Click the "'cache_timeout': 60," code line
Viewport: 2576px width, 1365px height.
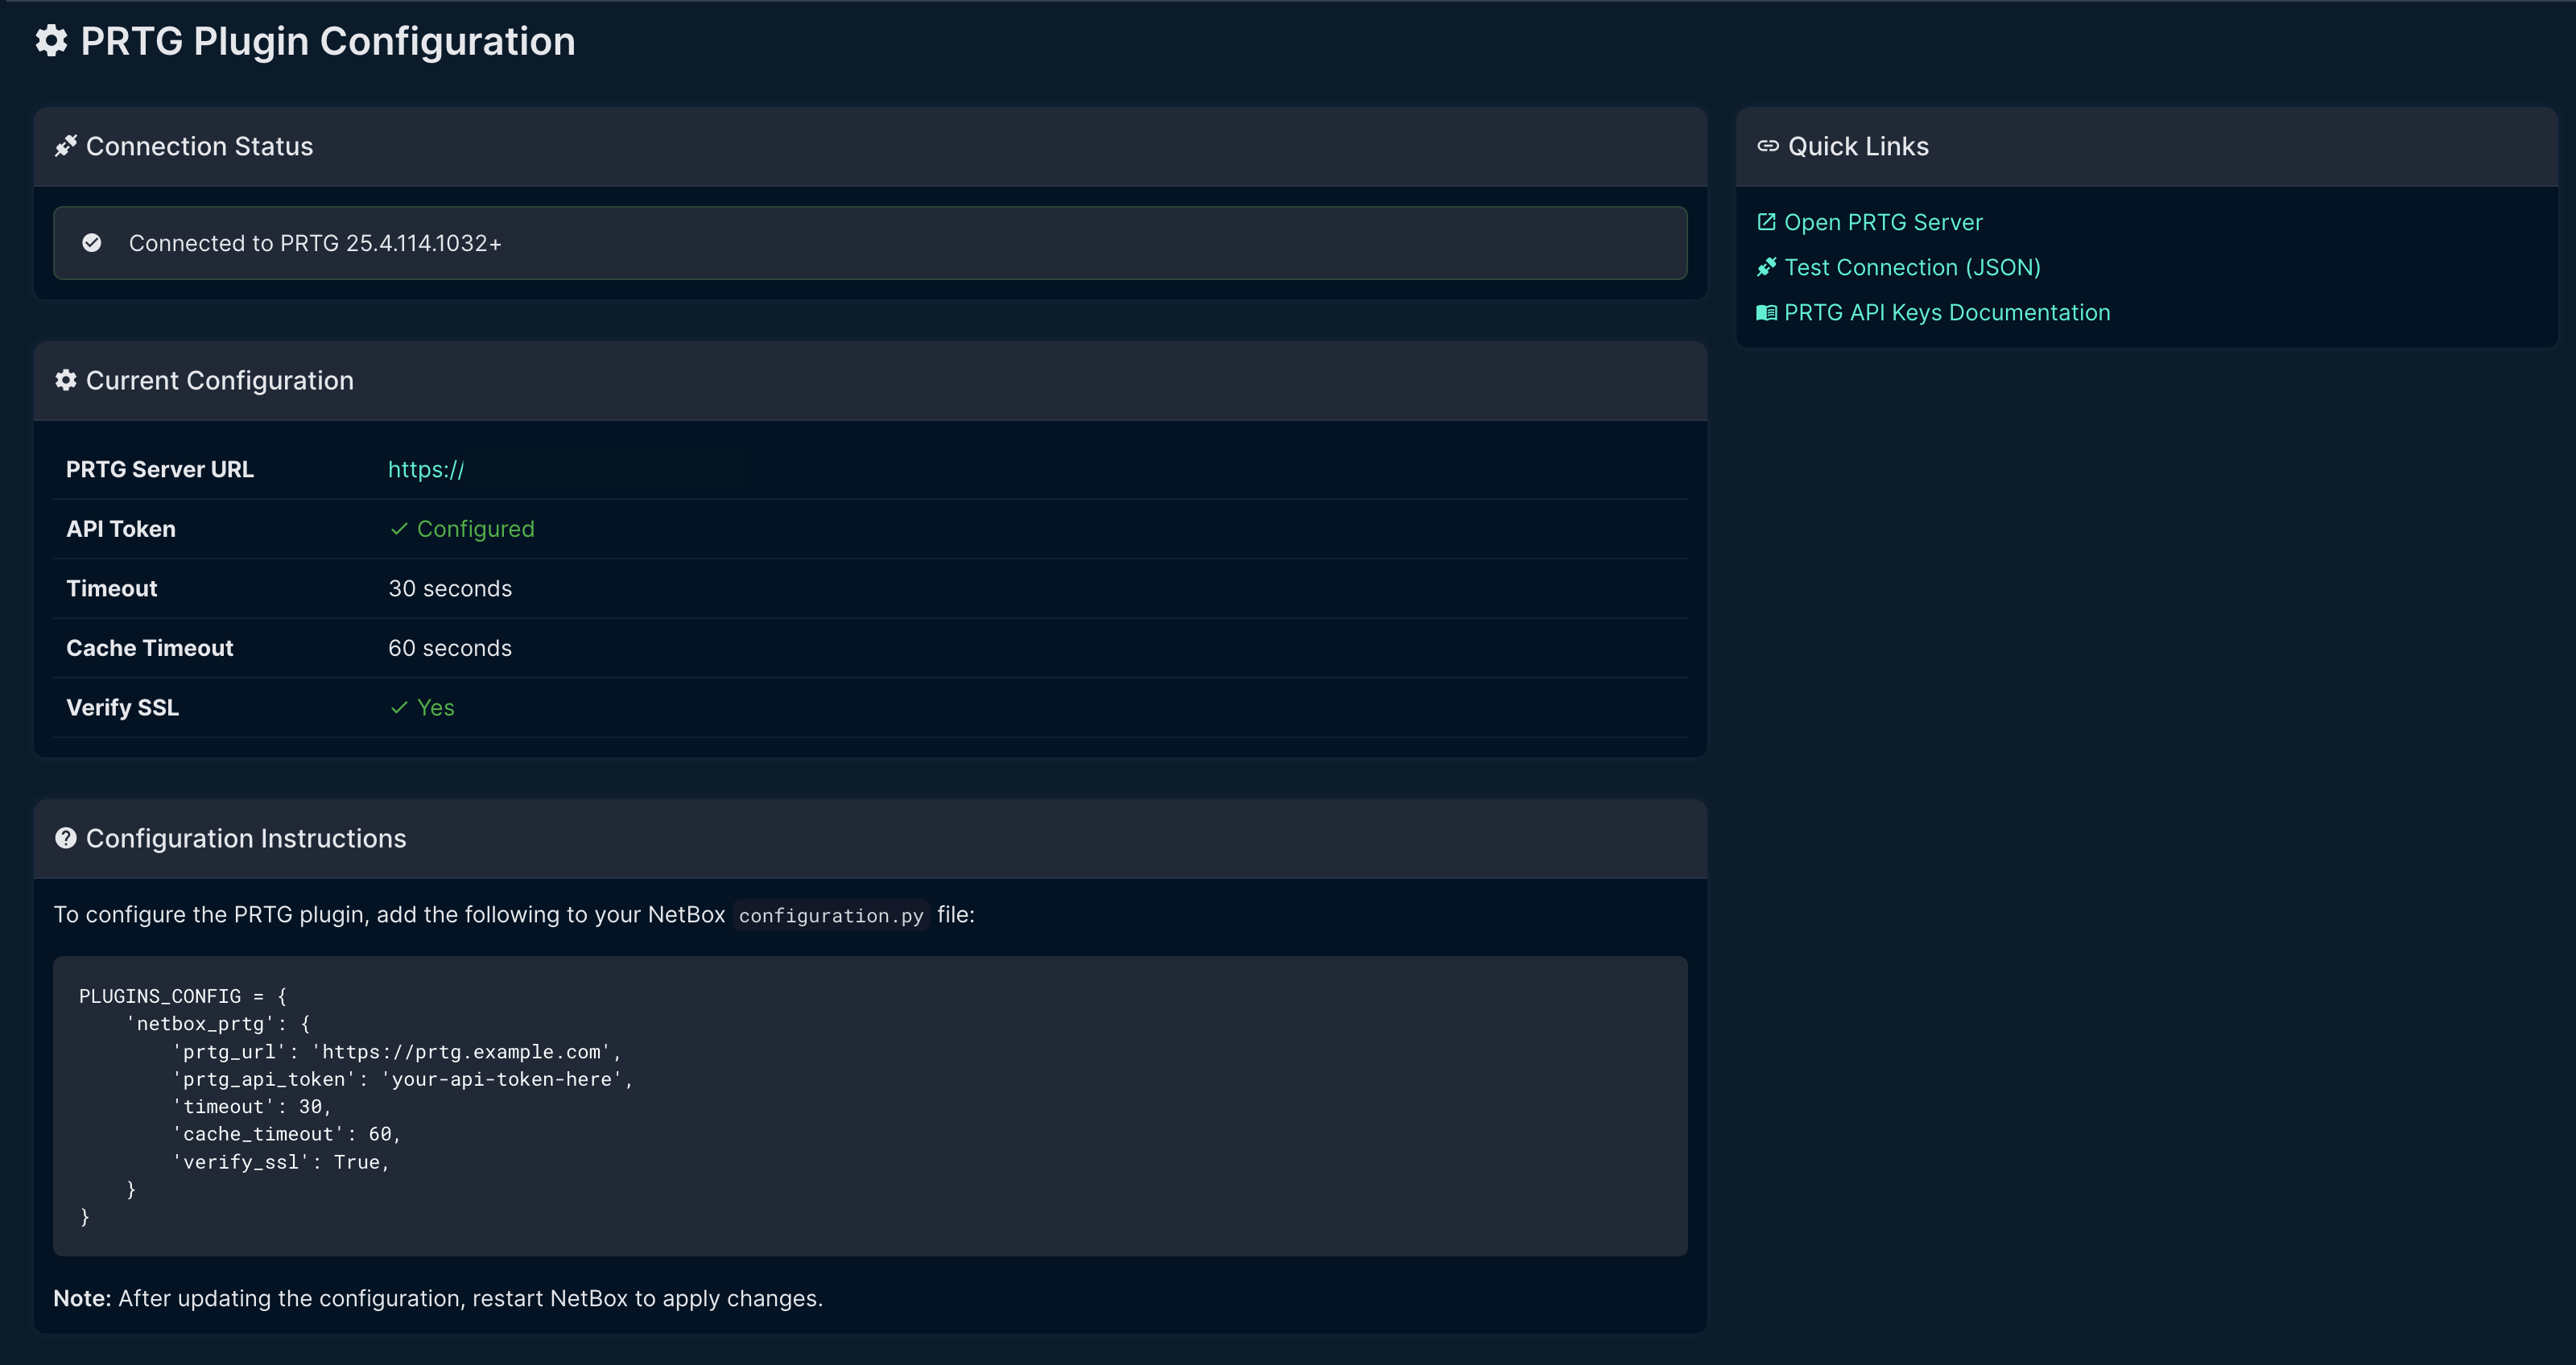point(287,1134)
